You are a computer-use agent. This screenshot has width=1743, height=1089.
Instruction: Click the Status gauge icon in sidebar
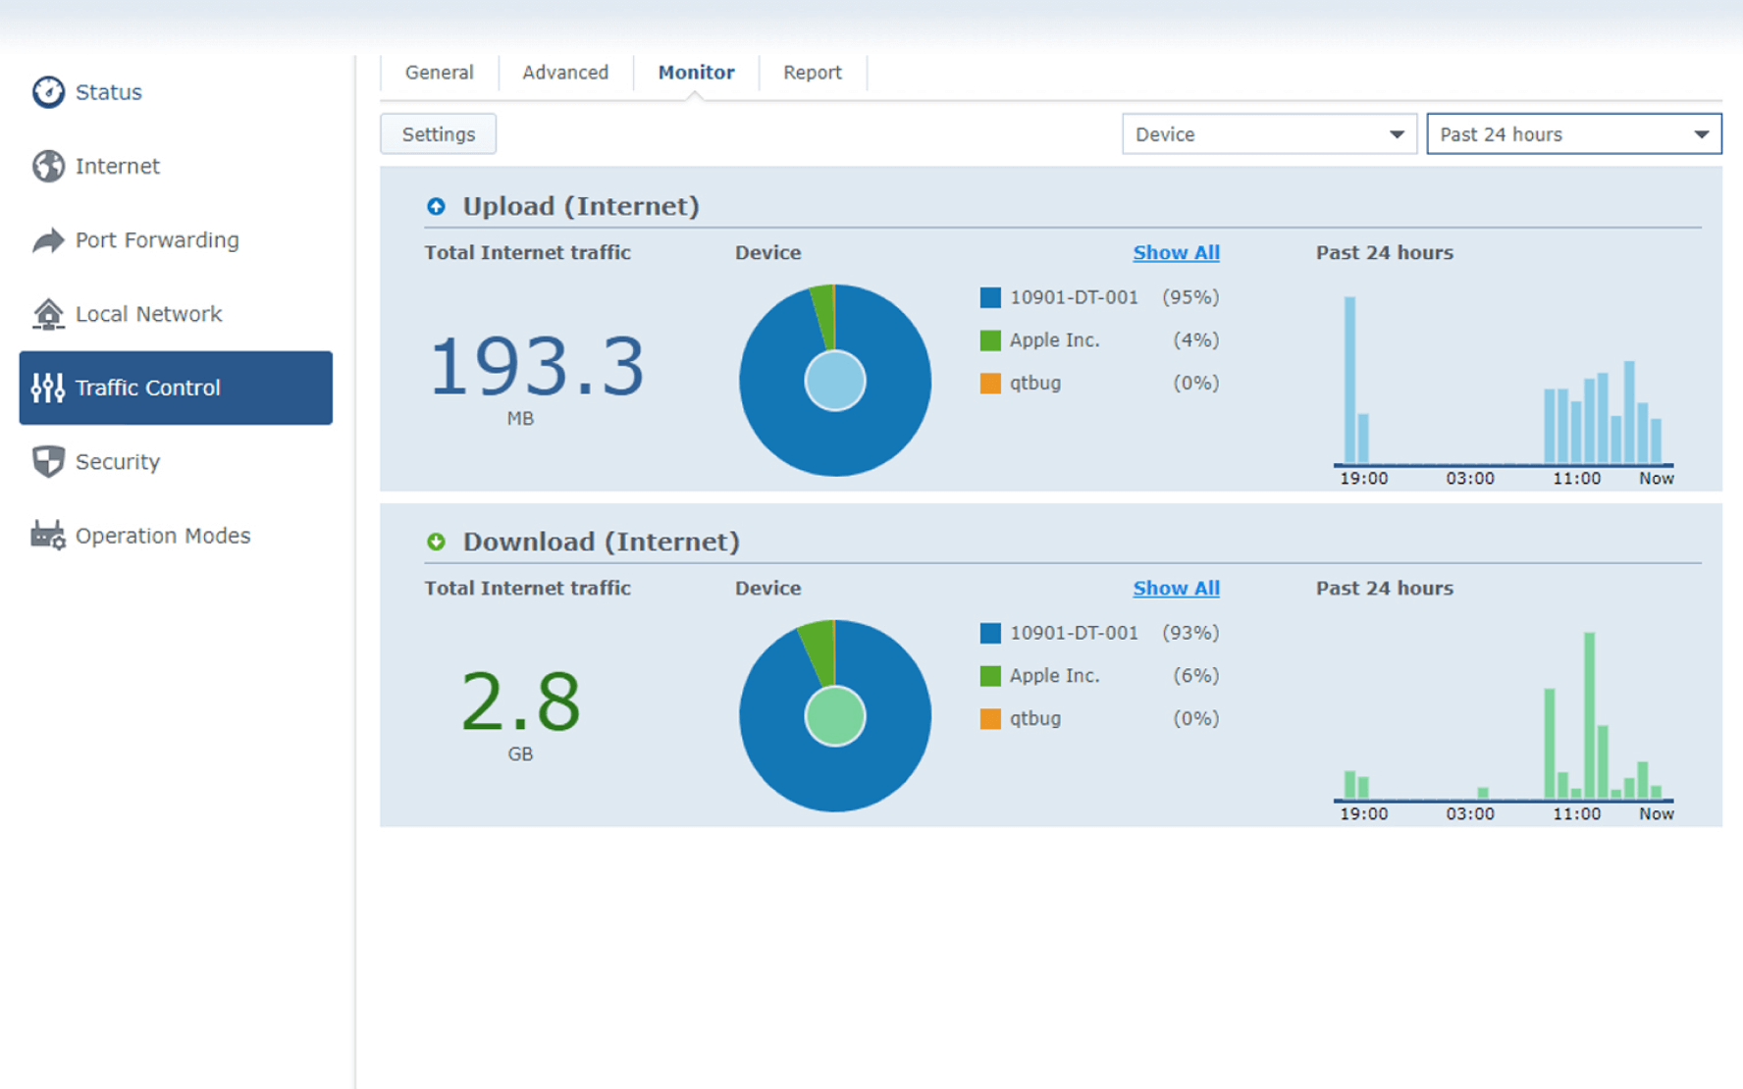(47, 92)
